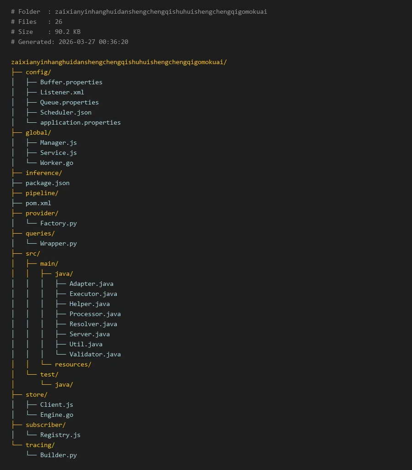Select Wrapper.py under queries
Viewport: 412px width, 470px height.
[x=58, y=243]
